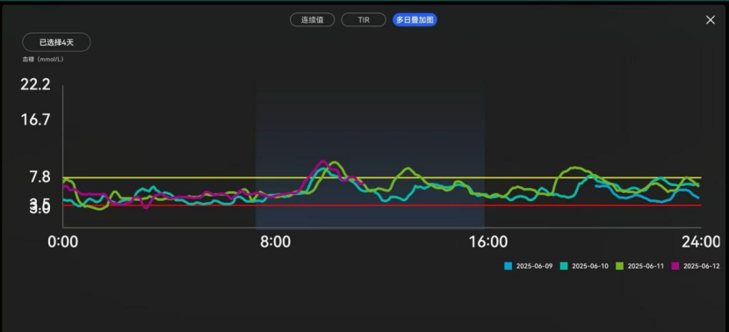Click the 24:00 time axis label
This screenshot has width=729, height=332.
pyautogui.click(x=701, y=242)
